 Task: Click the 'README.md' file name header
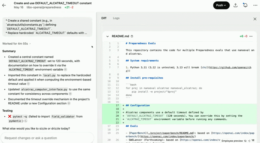(120, 36)
